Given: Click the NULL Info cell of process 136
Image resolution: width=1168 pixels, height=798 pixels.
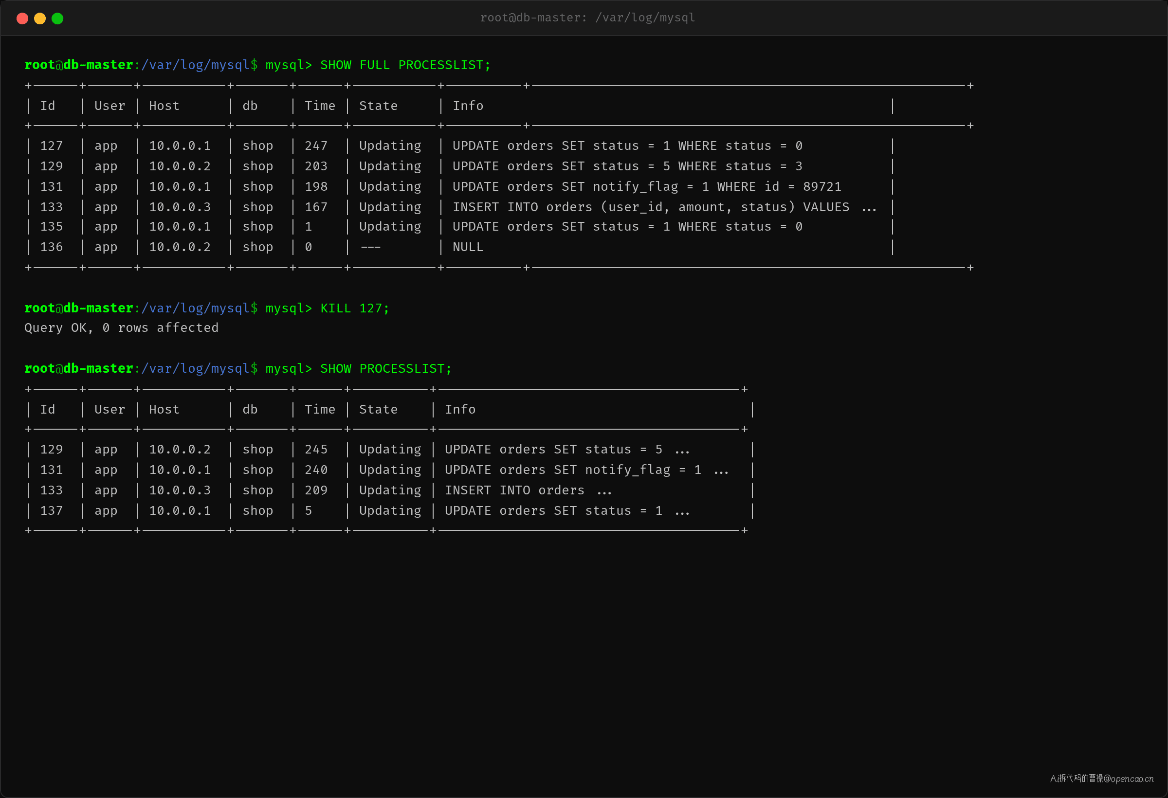Looking at the screenshot, I should click(x=468, y=247).
